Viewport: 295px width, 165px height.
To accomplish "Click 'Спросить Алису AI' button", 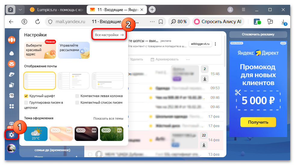I will click(x=218, y=22).
